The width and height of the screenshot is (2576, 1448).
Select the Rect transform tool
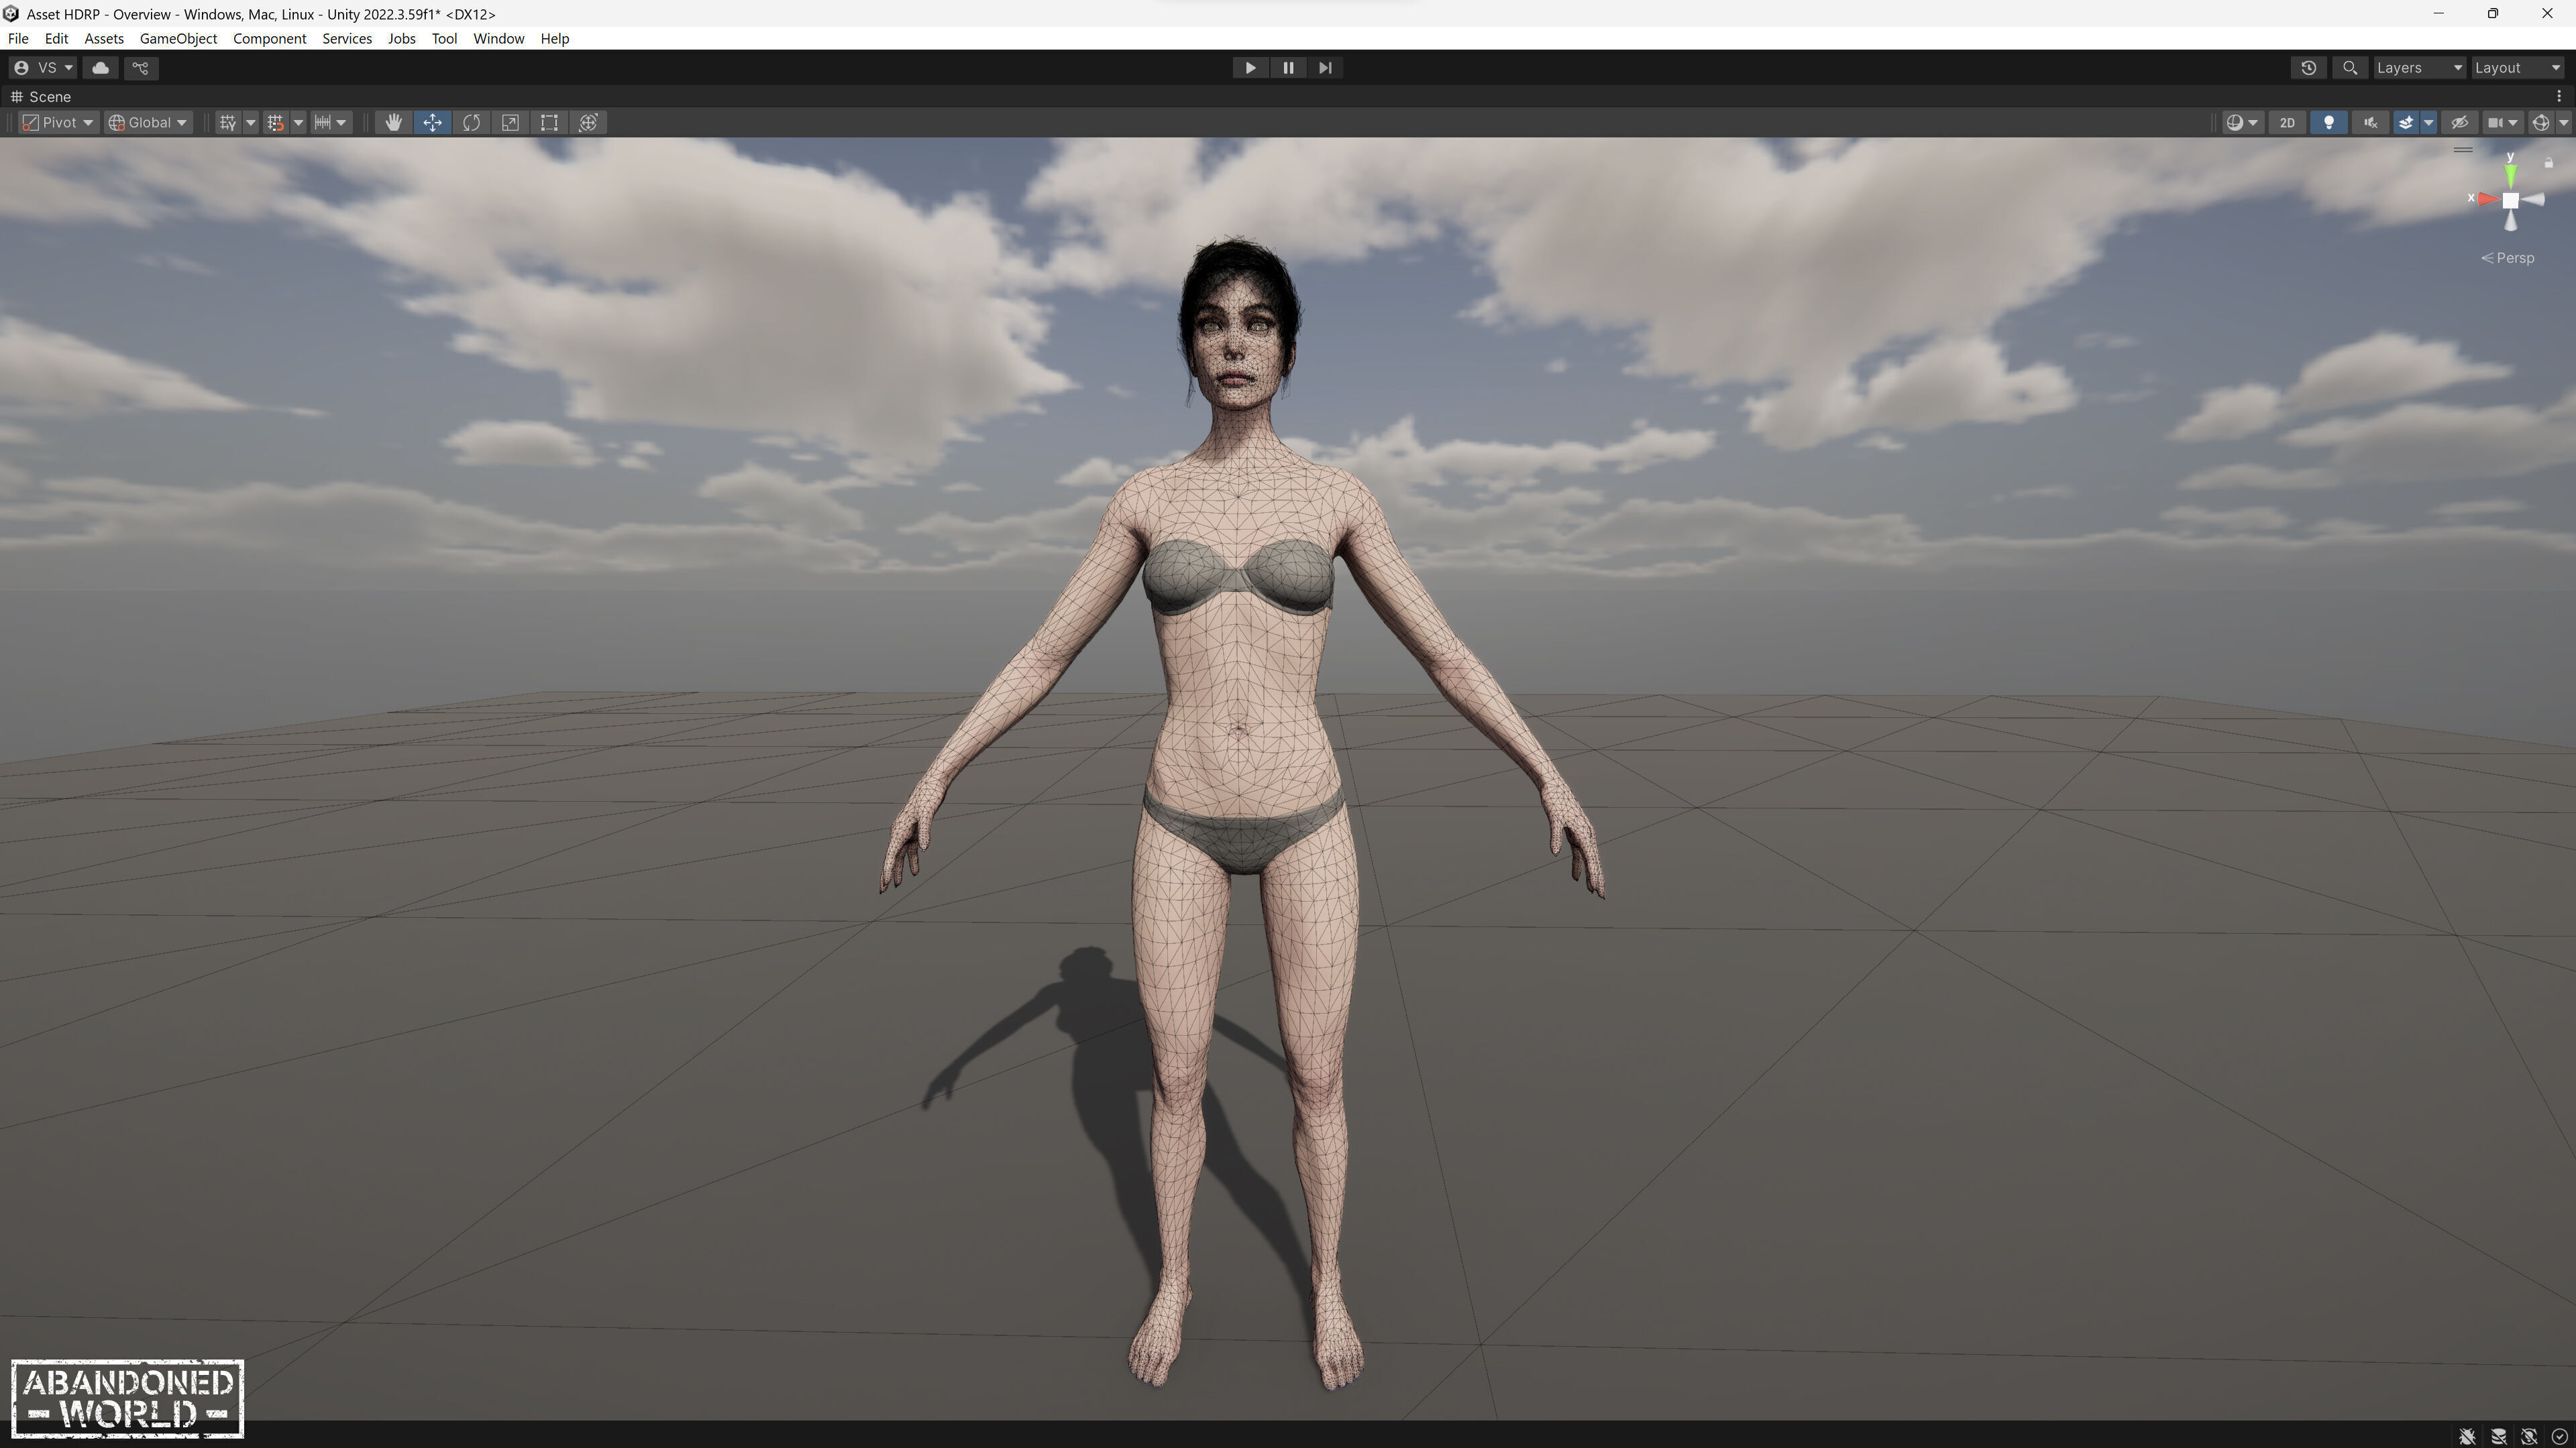click(549, 122)
